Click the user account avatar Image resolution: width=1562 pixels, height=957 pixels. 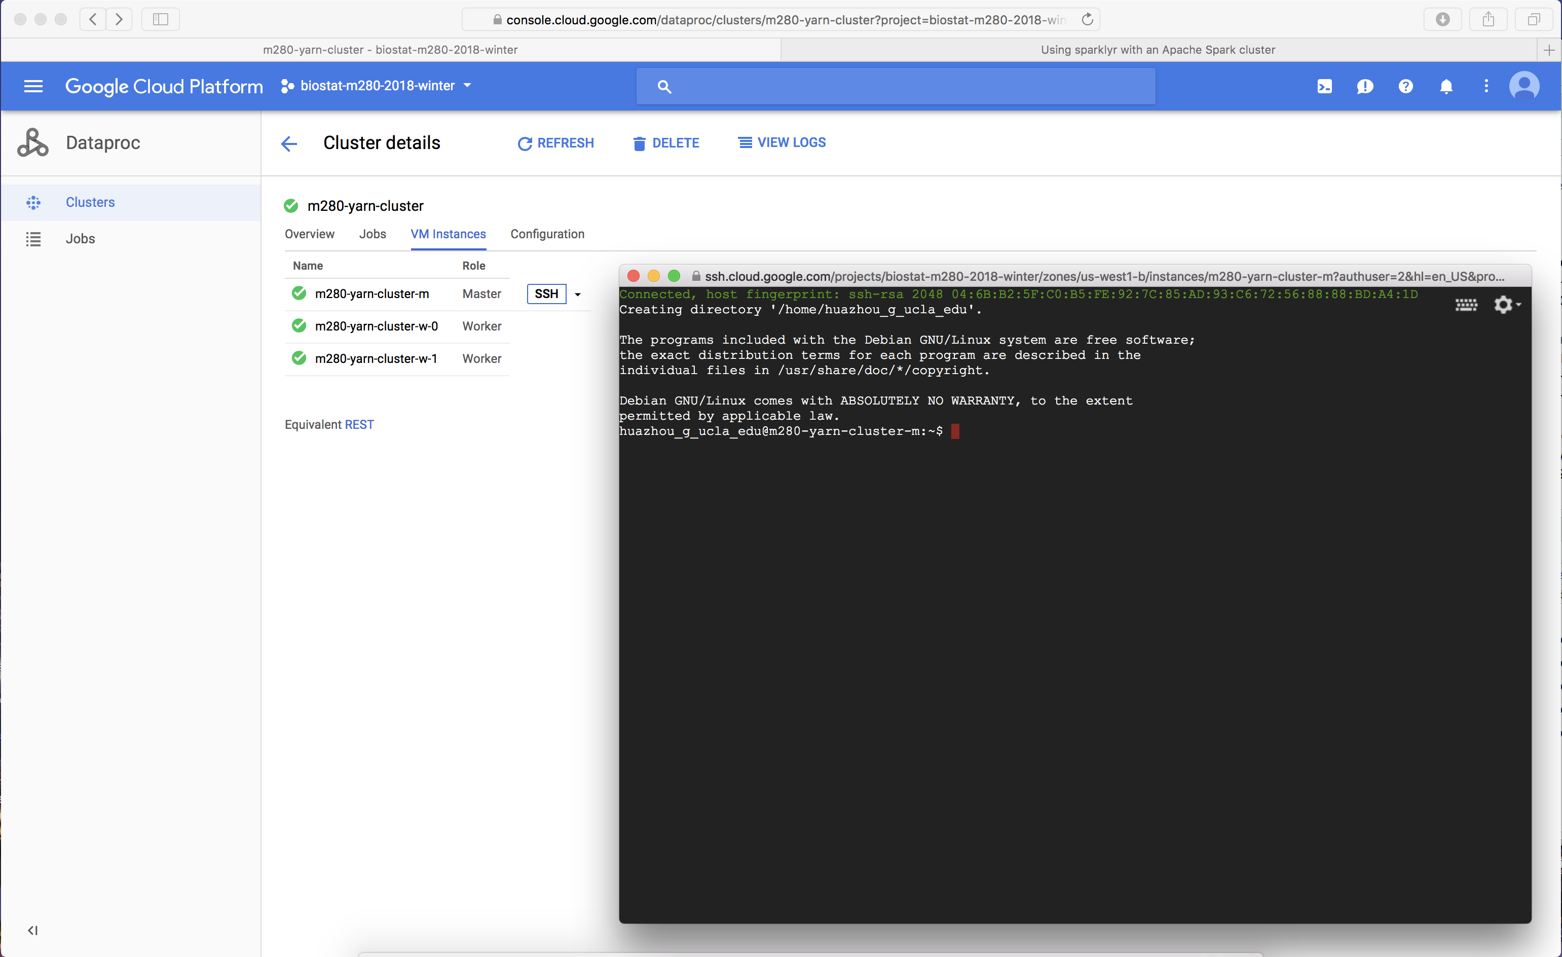click(x=1524, y=86)
